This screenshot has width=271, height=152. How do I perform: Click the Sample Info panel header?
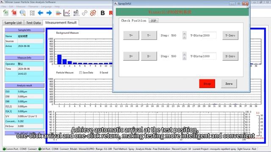[25, 30]
